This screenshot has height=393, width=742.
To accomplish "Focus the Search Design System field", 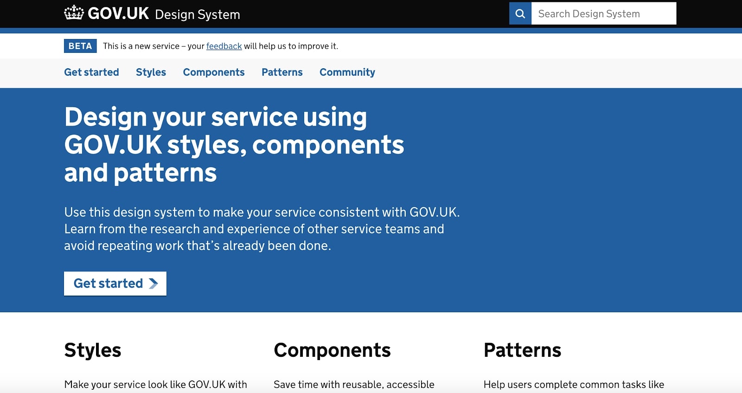I will pos(604,13).
